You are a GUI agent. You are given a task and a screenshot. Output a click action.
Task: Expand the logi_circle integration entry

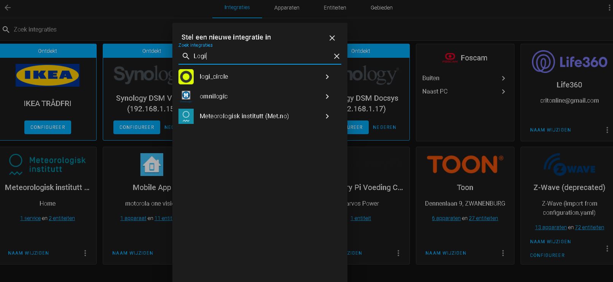(260, 77)
